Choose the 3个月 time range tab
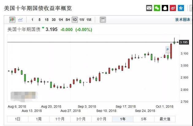 (81, 119)
